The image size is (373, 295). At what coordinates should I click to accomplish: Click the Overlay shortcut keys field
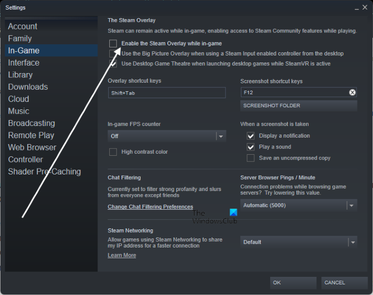click(167, 93)
